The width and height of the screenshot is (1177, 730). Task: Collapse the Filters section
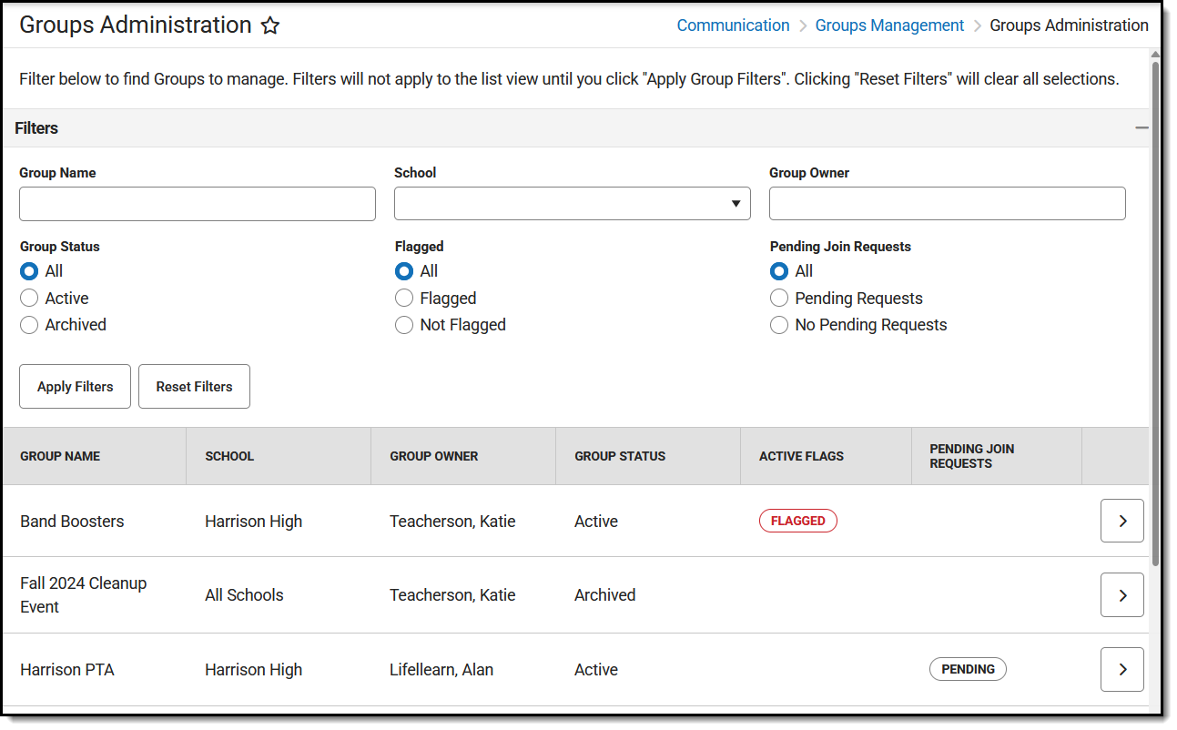1141,127
